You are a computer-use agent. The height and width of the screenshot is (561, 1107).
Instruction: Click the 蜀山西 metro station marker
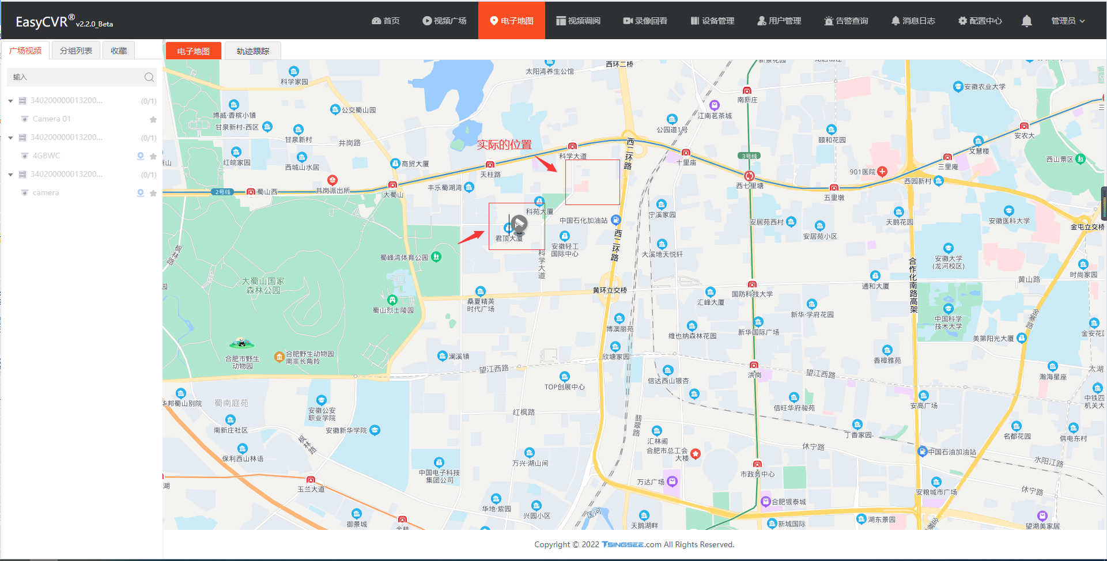[251, 192]
